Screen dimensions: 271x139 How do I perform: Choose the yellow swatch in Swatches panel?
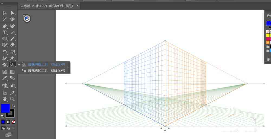click(268, 35)
